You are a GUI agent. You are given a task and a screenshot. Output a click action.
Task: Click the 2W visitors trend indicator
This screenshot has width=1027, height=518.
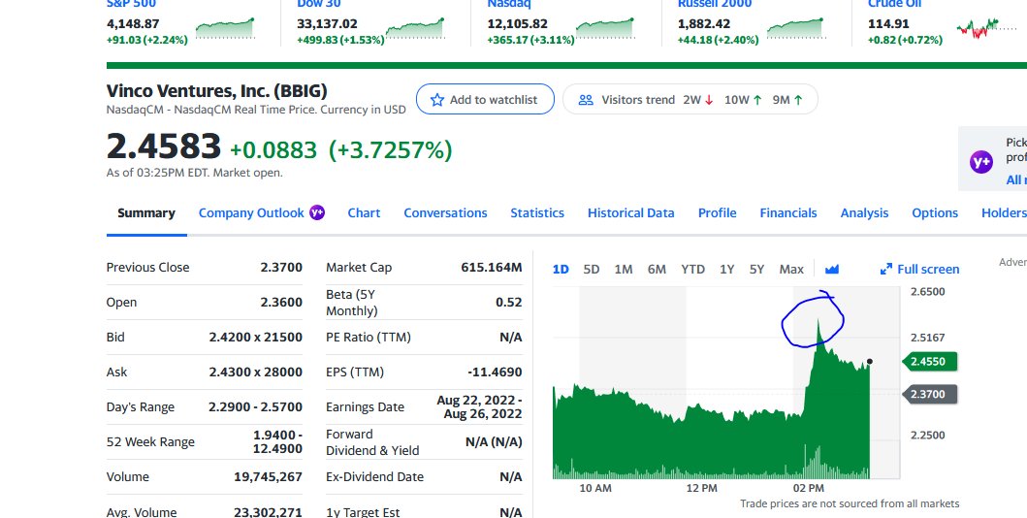(698, 100)
